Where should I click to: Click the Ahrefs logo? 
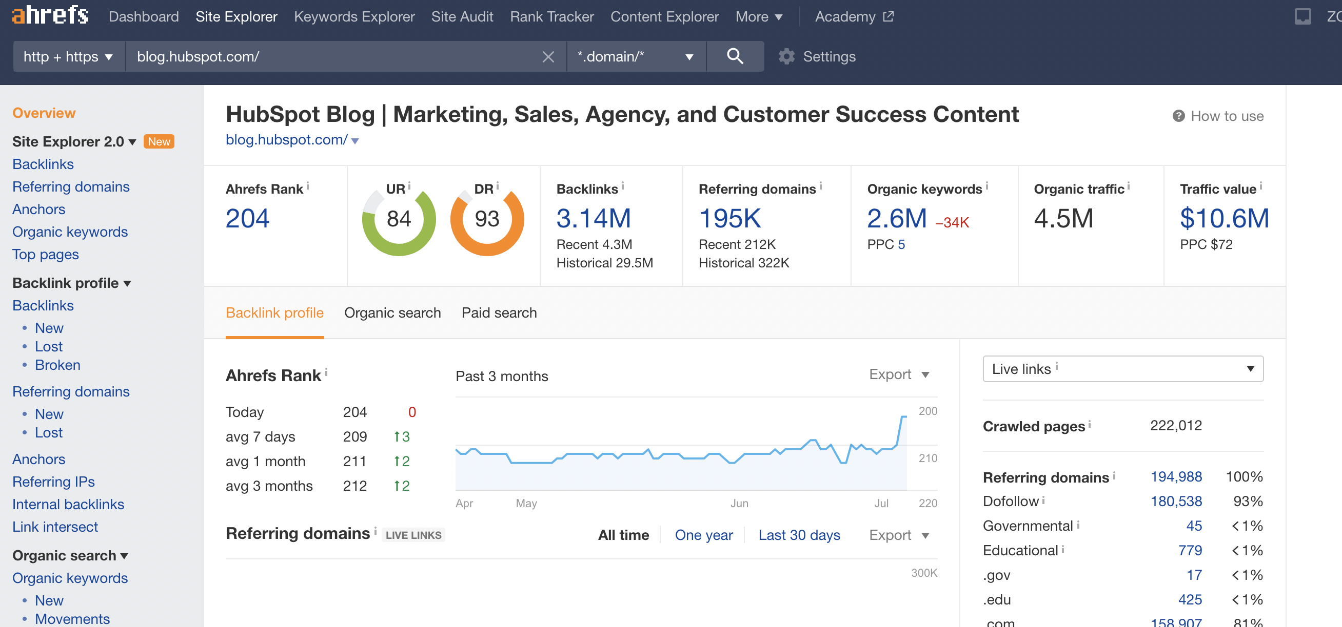click(50, 15)
